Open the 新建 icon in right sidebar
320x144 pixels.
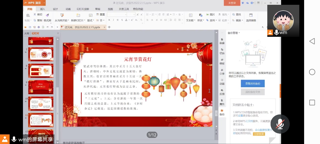pyautogui.click(x=222, y=41)
